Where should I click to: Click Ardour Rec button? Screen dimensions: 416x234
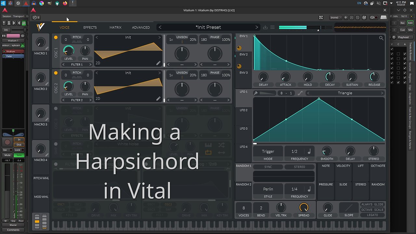coord(403,23)
